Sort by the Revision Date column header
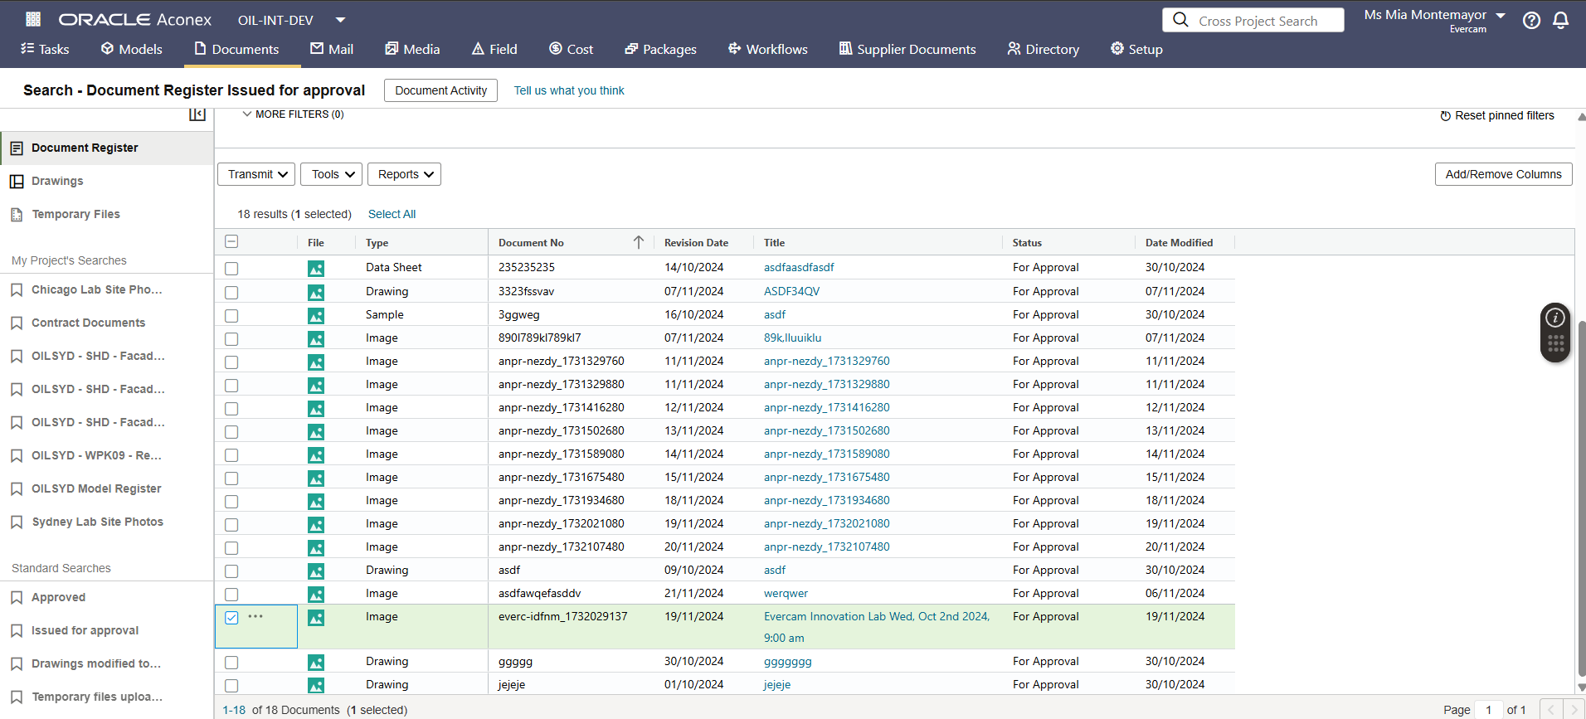 tap(696, 243)
